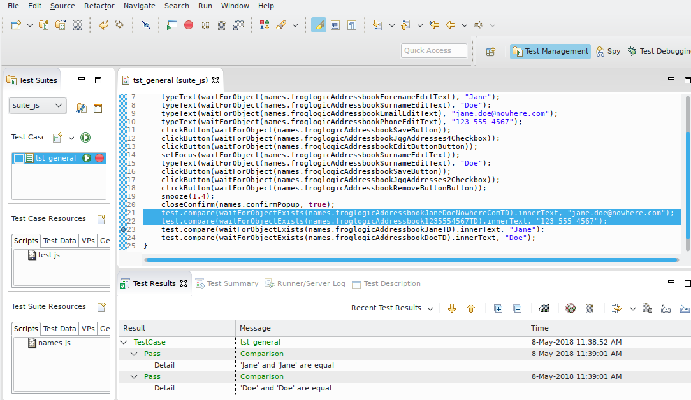Toggle the highlighted marker tool in toolbar
The height and width of the screenshot is (400, 691).
tap(319, 25)
